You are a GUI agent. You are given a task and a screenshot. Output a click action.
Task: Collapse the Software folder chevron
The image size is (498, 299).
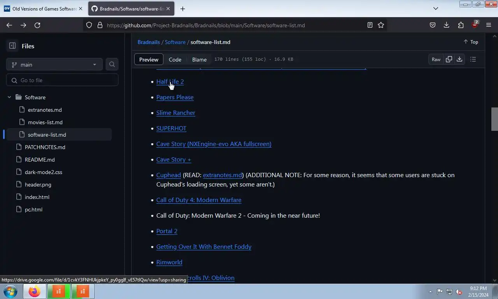pos(9,97)
